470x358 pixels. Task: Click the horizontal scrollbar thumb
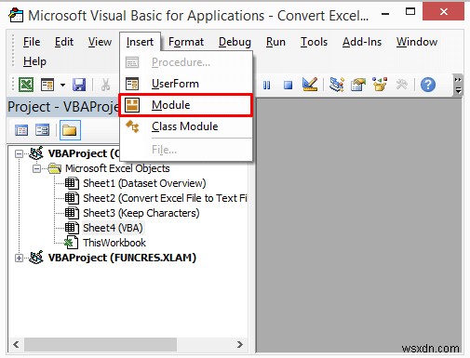tap(101, 344)
